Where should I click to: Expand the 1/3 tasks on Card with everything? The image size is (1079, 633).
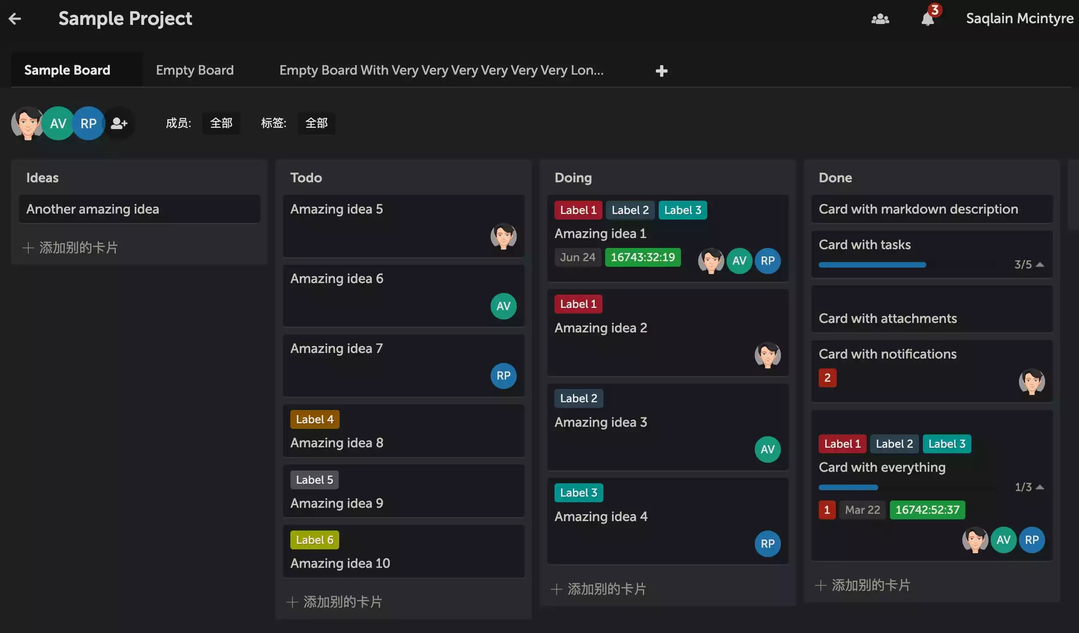point(1029,487)
